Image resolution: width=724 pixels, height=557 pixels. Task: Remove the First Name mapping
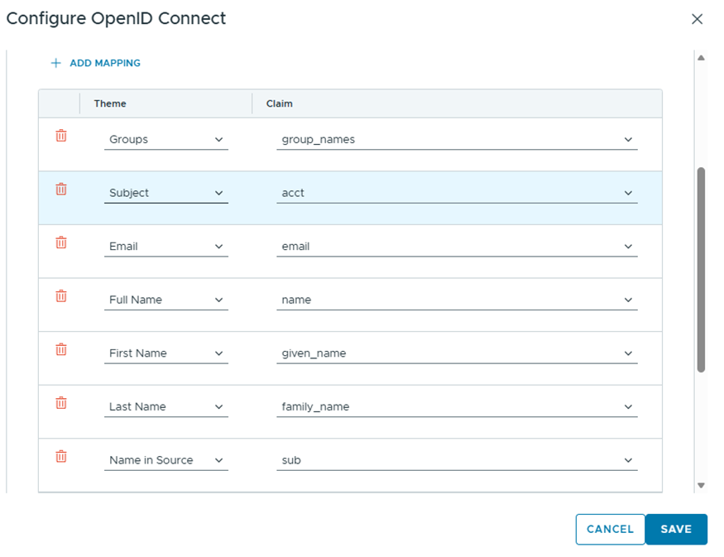(x=61, y=349)
